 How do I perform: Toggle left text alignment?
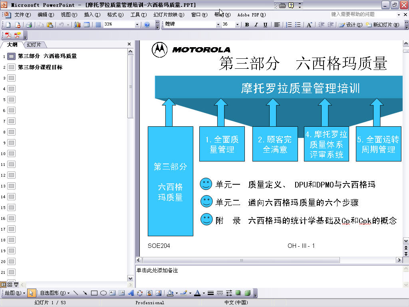(277, 25)
